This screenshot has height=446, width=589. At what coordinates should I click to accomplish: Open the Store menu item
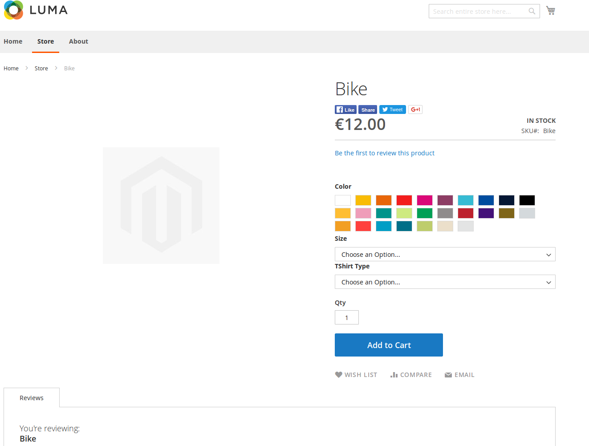tap(45, 41)
